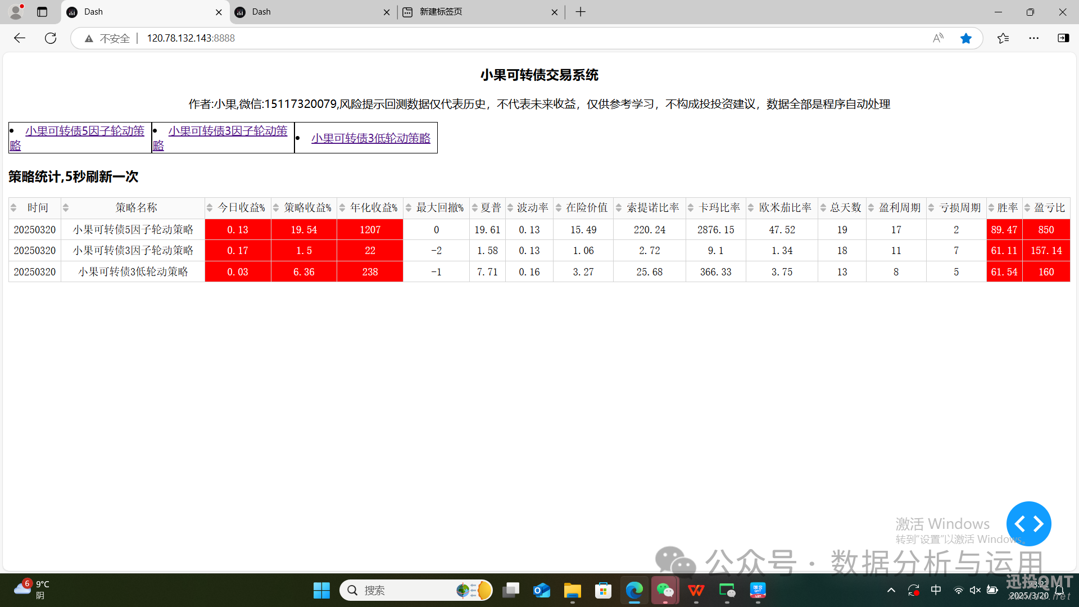1079x607 pixels.
Task: Select the 2876.15 Calmar ratio cell
Action: pyautogui.click(x=715, y=230)
